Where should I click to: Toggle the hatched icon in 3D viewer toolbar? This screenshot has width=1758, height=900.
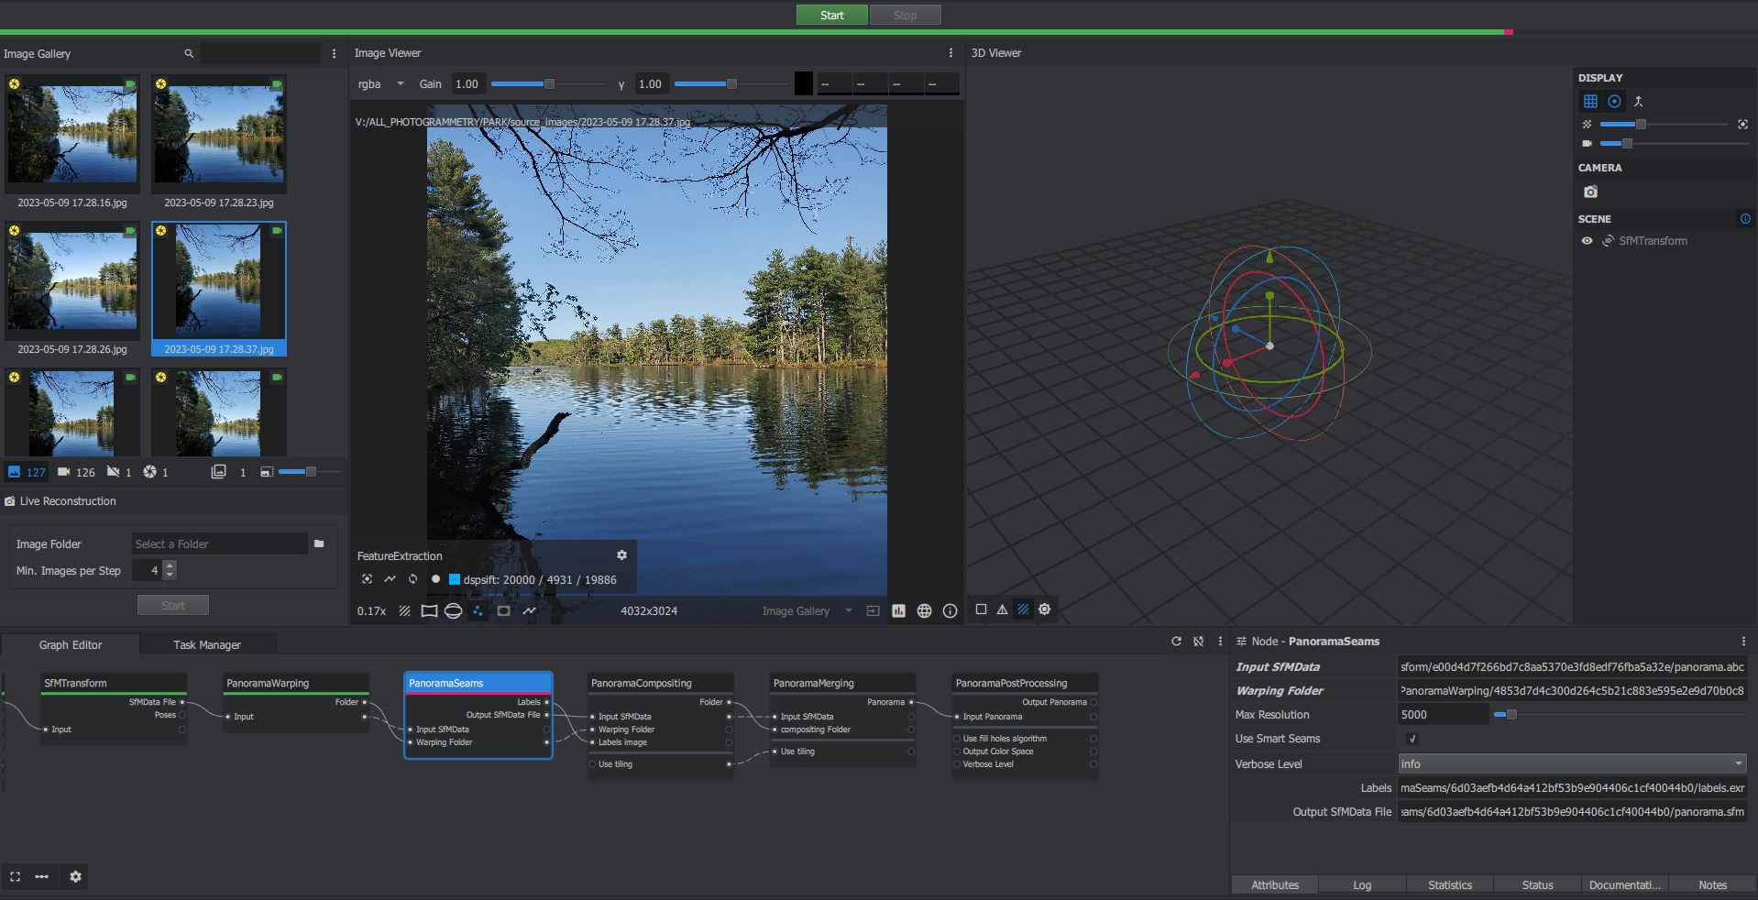(x=1023, y=609)
